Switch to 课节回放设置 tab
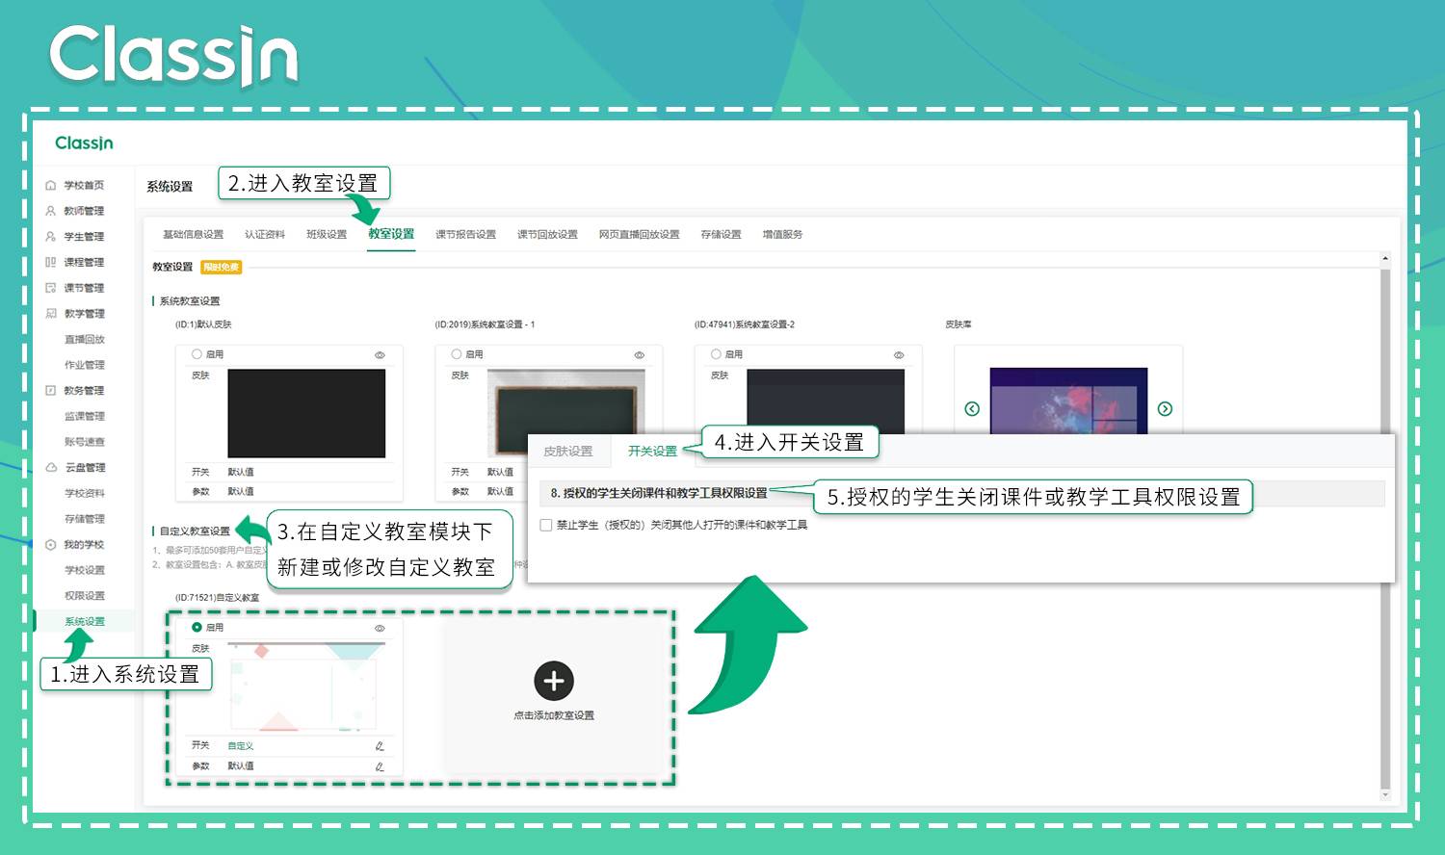 (x=547, y=235)
